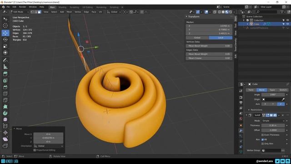Toggle Proportional Editing checkbox in Move panel
The height and width of the screenshot is (164, 291).
click(35, 150)
